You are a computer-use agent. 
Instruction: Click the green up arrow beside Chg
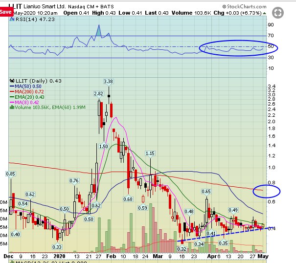click(x=265, y=13)
